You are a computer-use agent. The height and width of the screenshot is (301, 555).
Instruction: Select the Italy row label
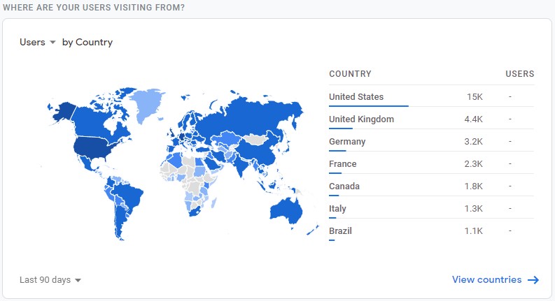[x=337, y=208]
